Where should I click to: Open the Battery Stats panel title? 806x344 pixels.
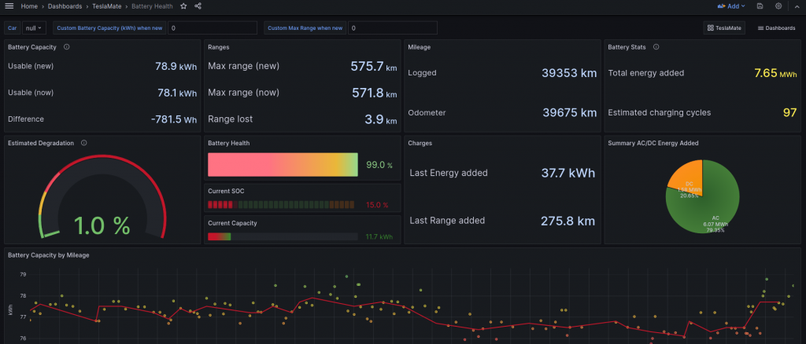[x=628, y=46]
